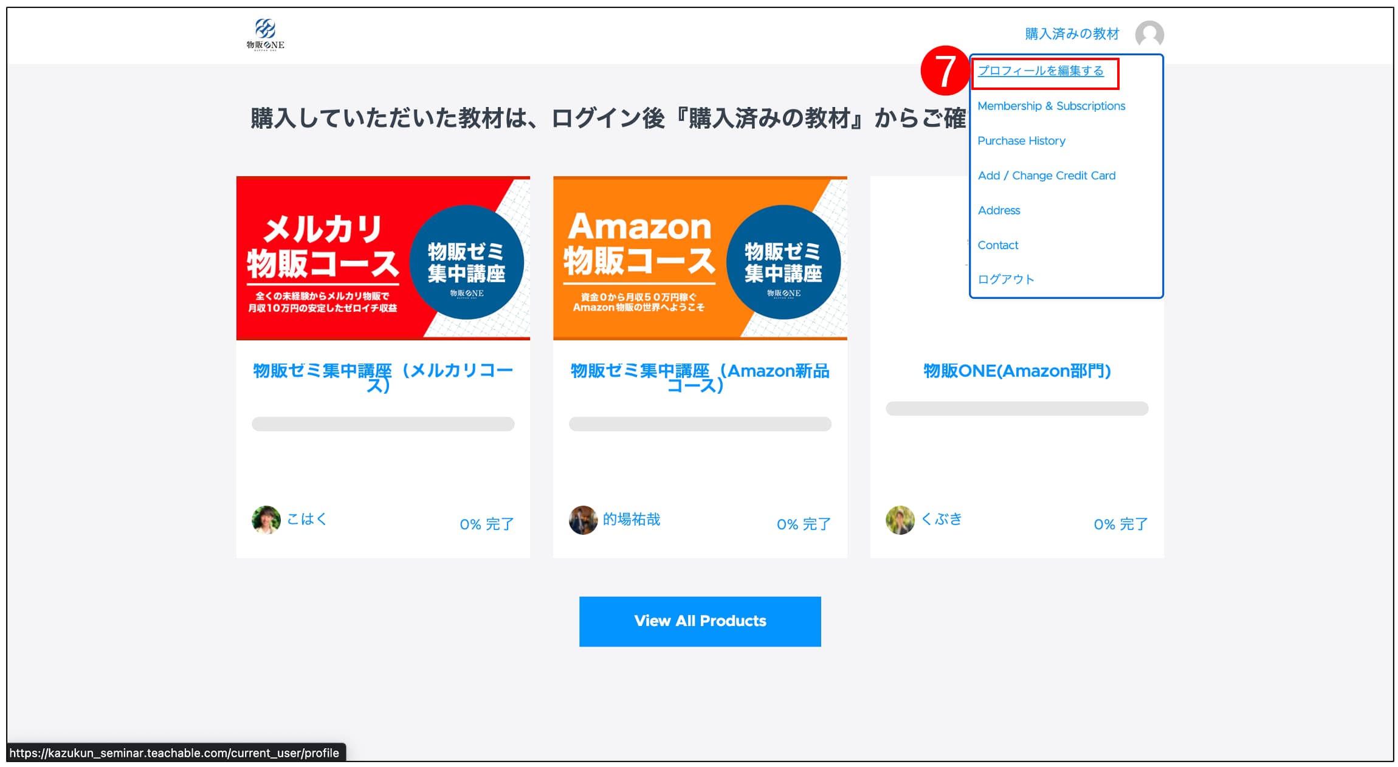Click the 的場祐哉 author name
This screenshot has width=1398, height=767.
632,519
